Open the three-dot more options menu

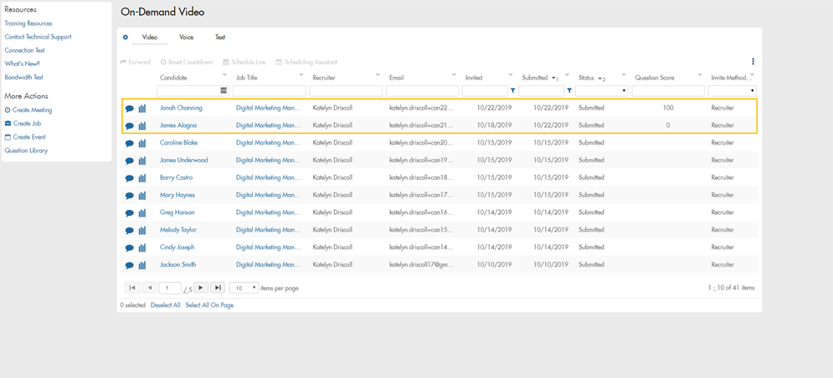pyautogui.click(x=753, y=62)
